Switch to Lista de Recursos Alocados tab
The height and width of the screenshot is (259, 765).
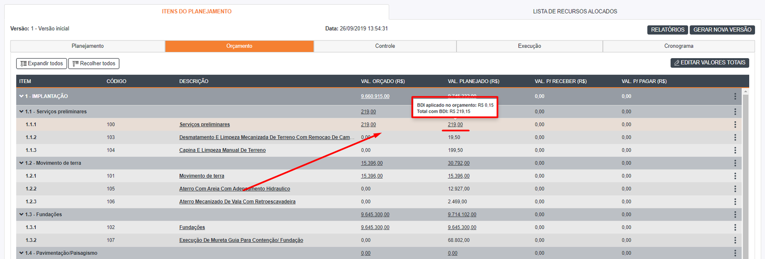pyautogui.click(x=575, y=11)
